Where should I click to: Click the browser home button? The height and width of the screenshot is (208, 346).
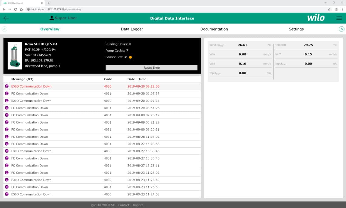[21, 9]
